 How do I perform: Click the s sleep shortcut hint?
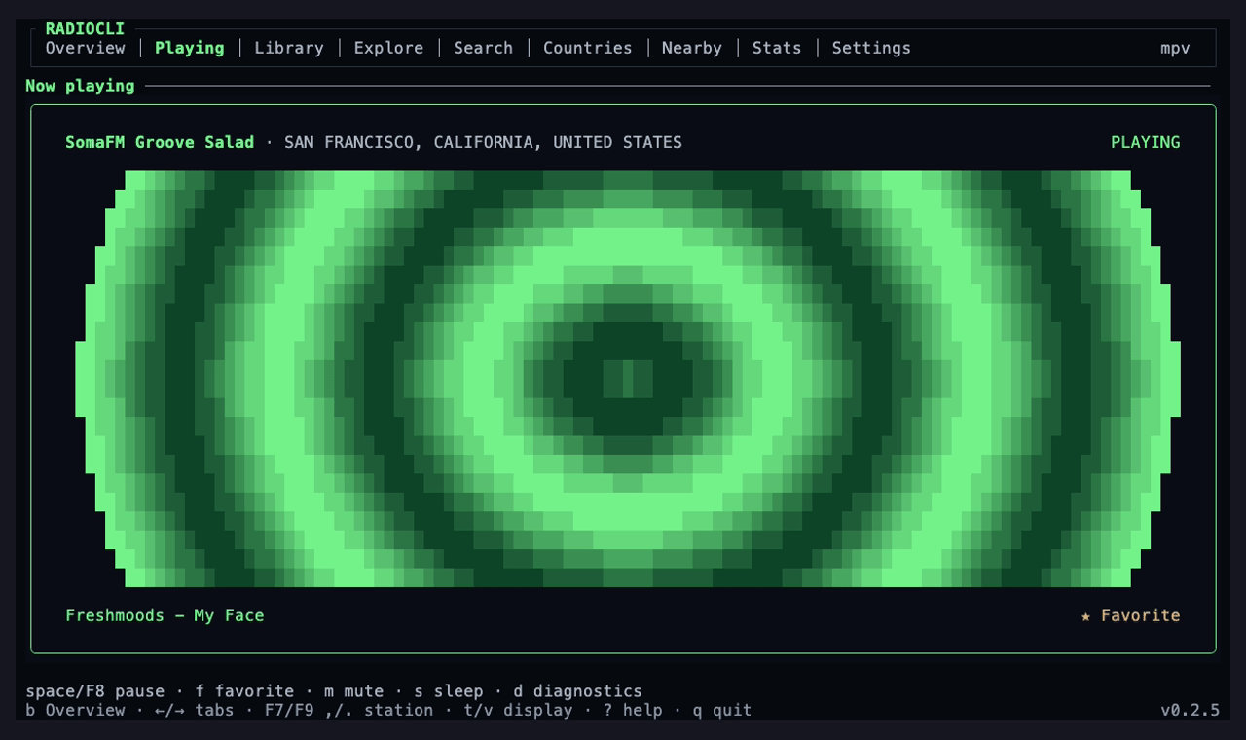pyautogui.click(x=448, y=691)
